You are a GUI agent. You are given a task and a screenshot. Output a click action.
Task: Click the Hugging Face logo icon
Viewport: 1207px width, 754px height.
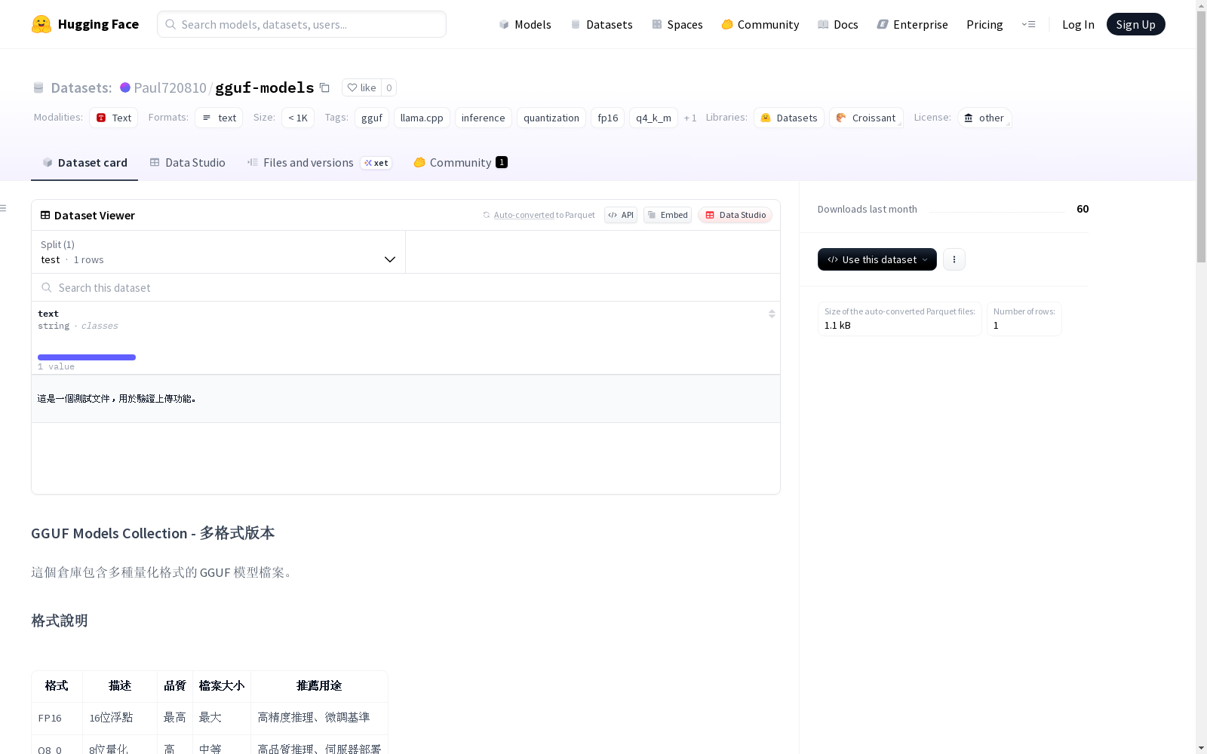click(x=41, y=24)
